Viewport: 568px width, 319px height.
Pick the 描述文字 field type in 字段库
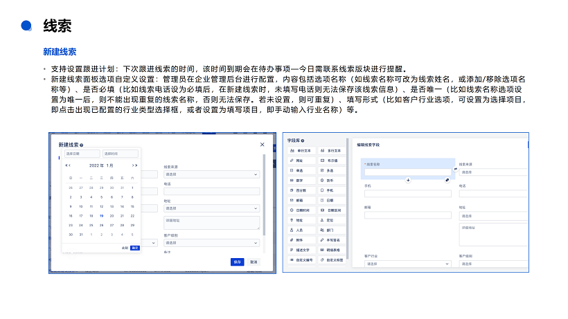(301, 250)
